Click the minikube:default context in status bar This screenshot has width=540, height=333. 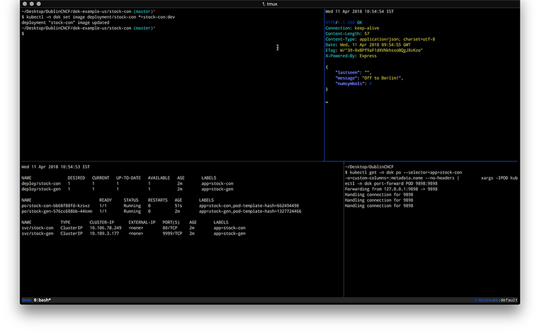pos(498,300)
